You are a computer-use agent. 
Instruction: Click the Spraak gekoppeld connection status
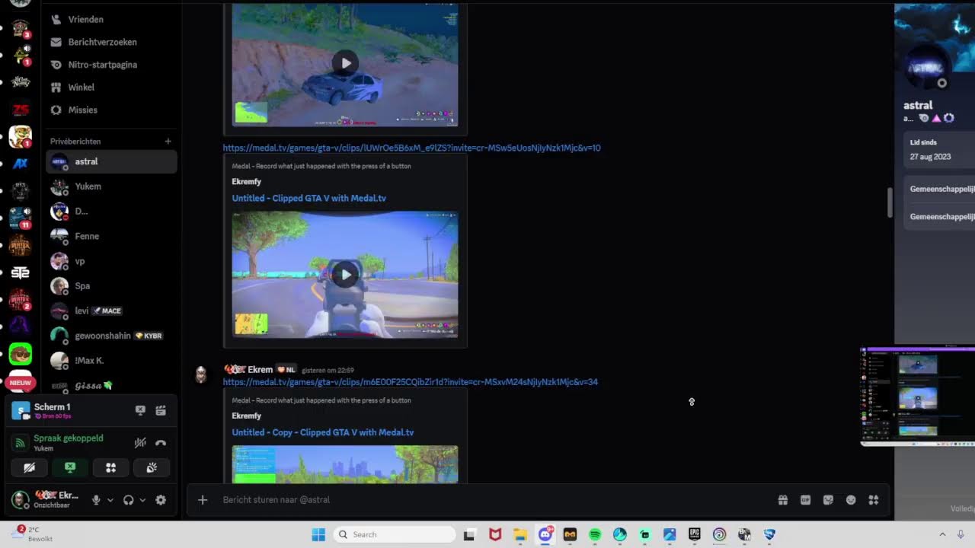pyautogui.click(x=68, y=438)
